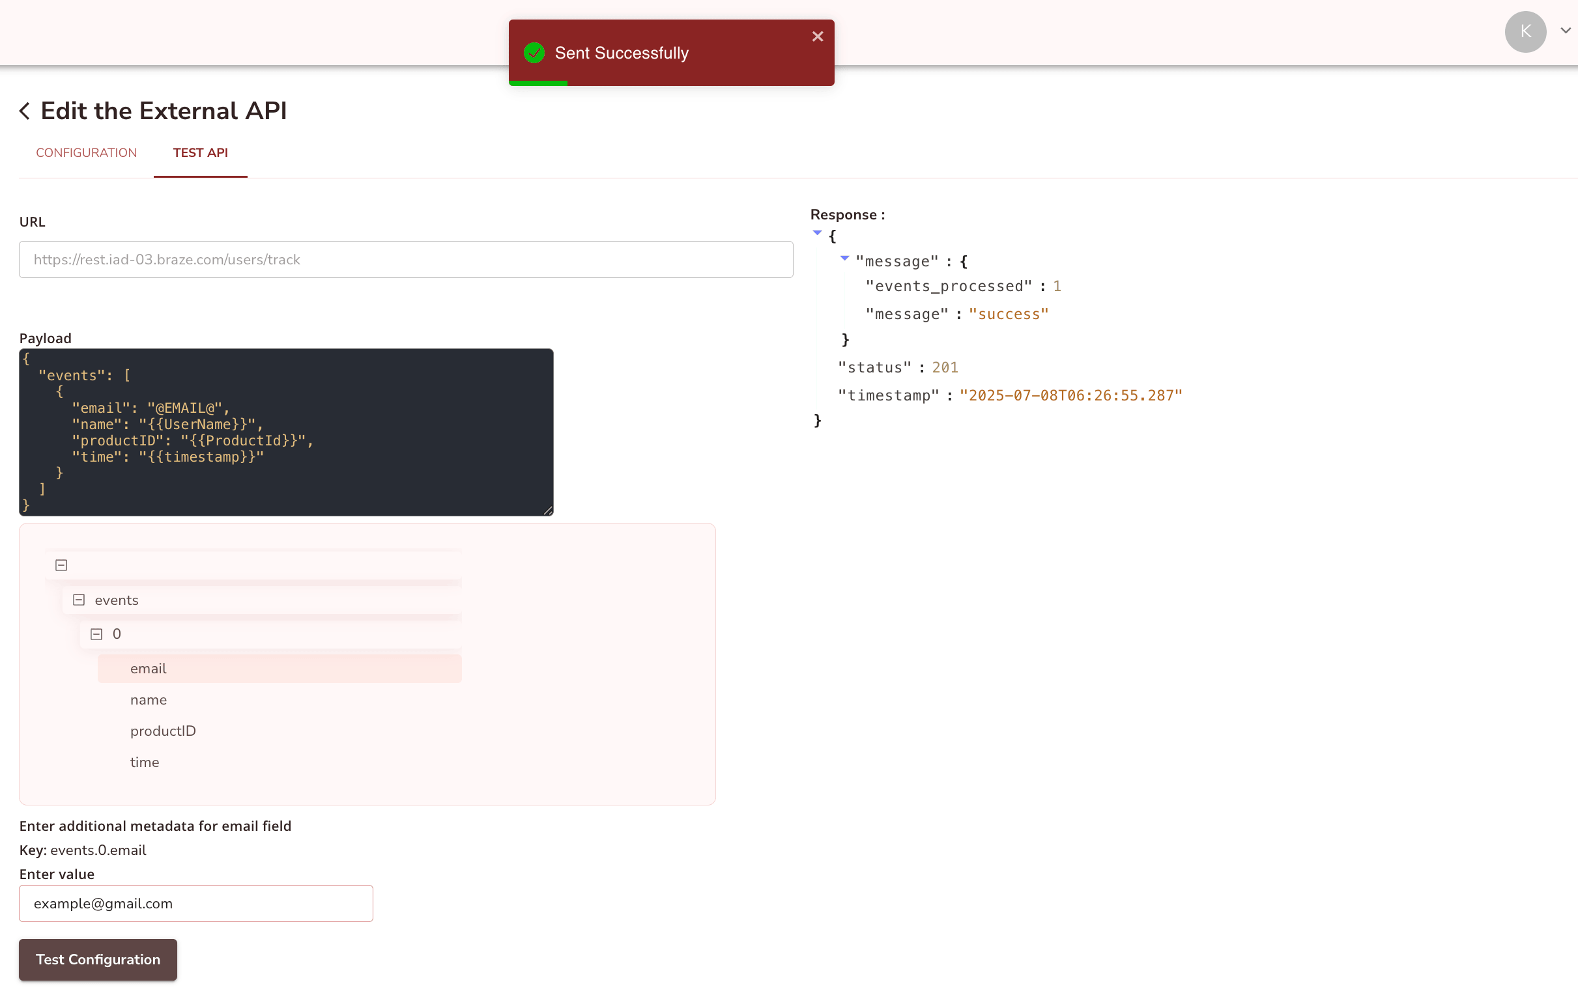This screenshot has width=1578, height=993.
Task: Collapse the Response JSON root triangle
Action: click(x=817, y=233)
